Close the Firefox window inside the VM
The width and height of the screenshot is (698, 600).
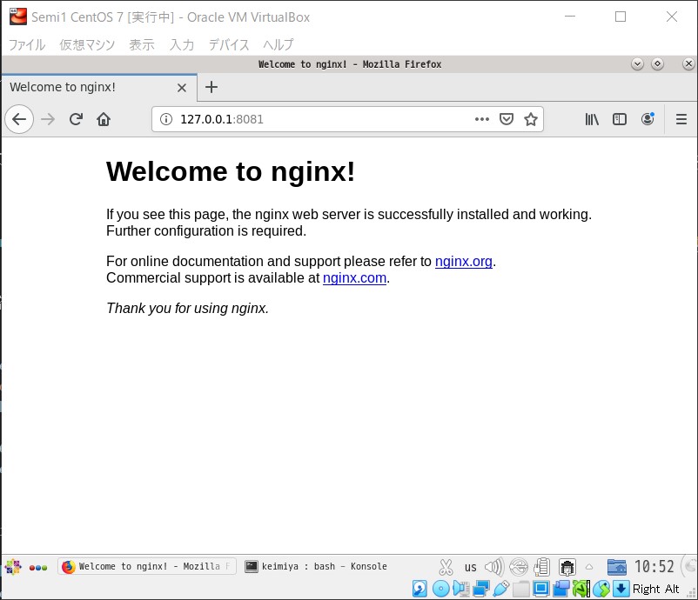point(688,64)
